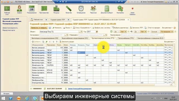
Task: Close the Годовой график ППР tab
Action: click(68, 20)
